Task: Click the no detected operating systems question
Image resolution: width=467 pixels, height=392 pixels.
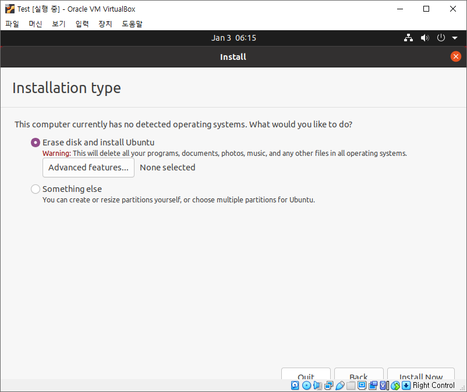Action: pos(183,124)
